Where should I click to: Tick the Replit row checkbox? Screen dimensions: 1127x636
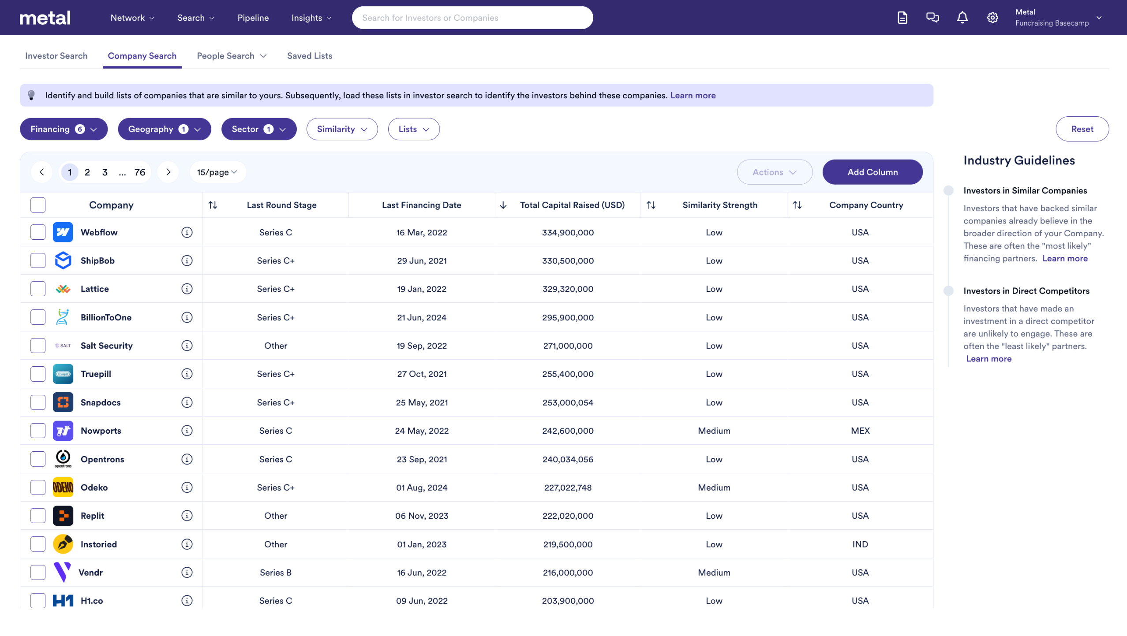point(38,516)
